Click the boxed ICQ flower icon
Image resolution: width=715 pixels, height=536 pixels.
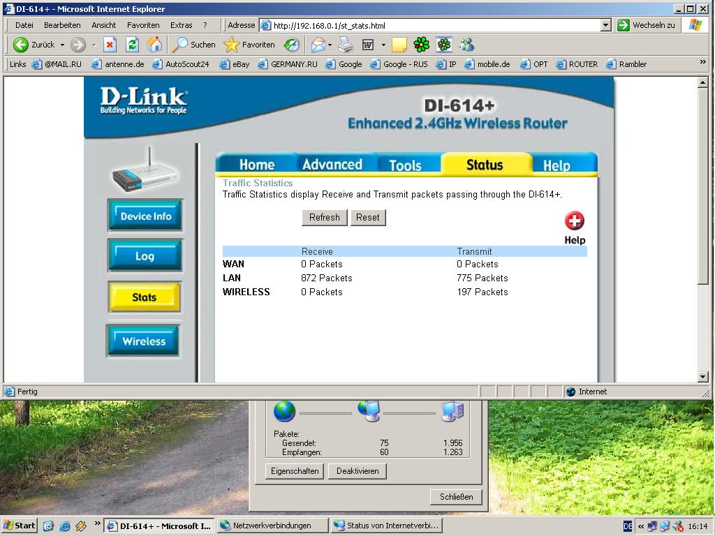click(444, 45)
